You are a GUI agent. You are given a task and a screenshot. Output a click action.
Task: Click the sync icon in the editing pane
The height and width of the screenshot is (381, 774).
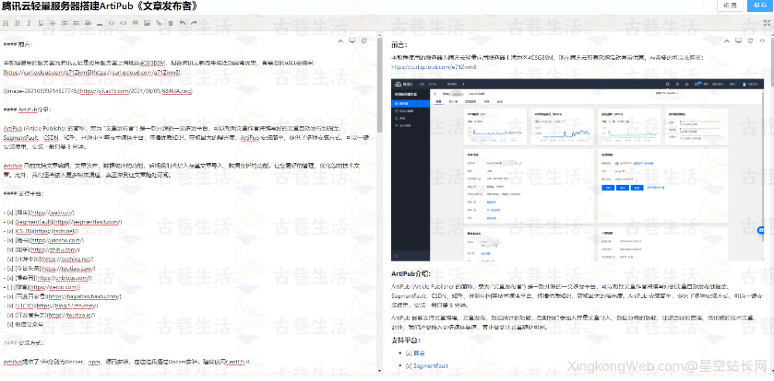click(363, 40)
